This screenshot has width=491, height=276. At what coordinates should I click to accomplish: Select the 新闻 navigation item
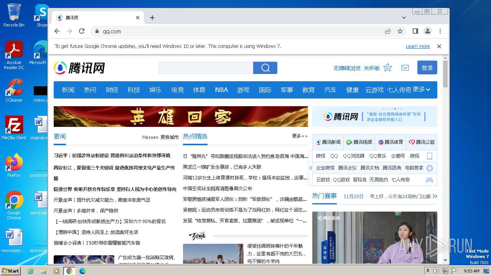click(68, 90)
